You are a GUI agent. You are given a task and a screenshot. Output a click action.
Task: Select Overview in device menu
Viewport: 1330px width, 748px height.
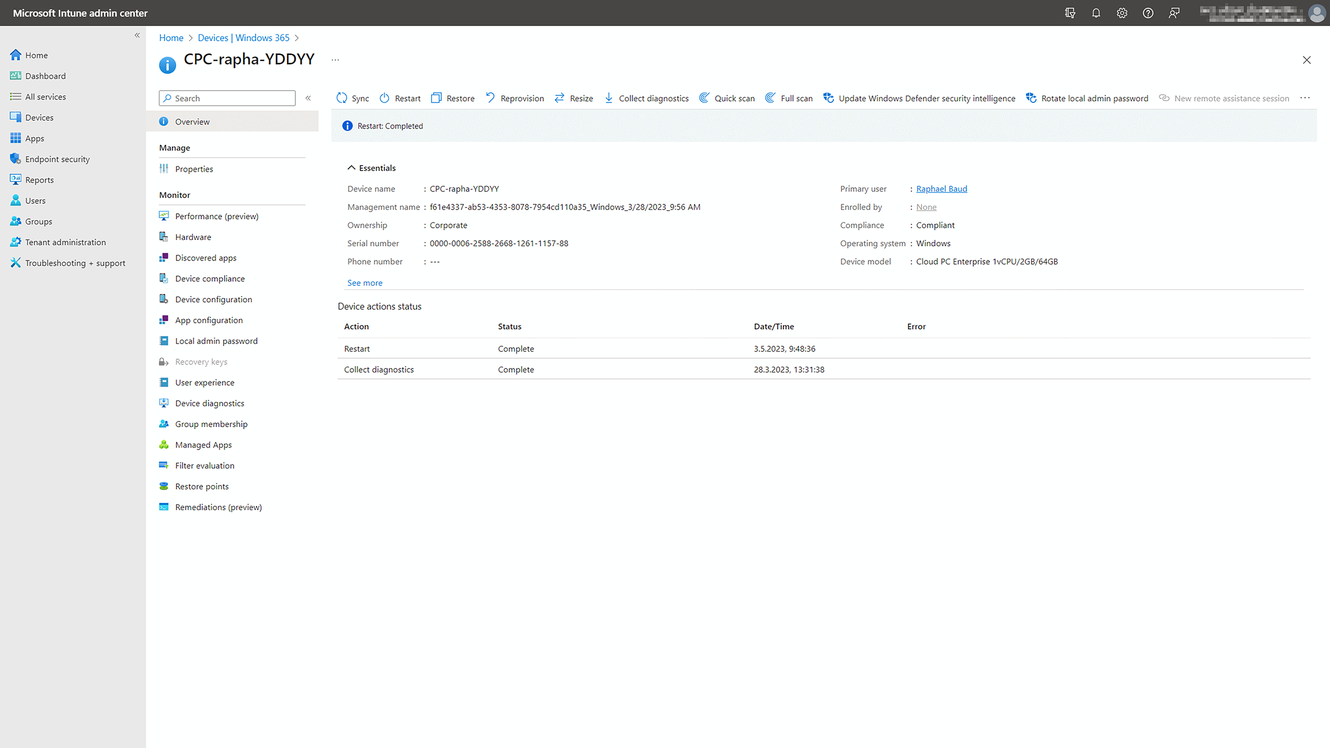232,122
